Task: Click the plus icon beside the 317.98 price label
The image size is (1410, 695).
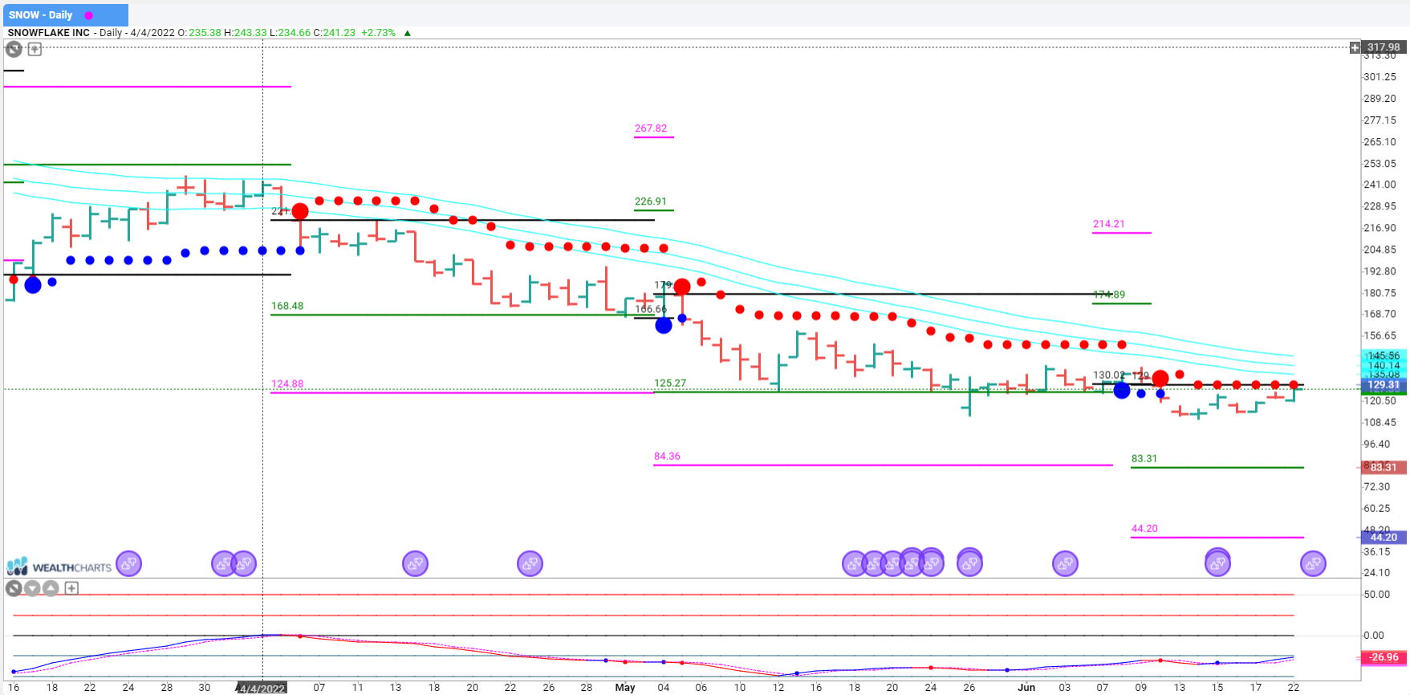Action: [x=1355, y=47]
